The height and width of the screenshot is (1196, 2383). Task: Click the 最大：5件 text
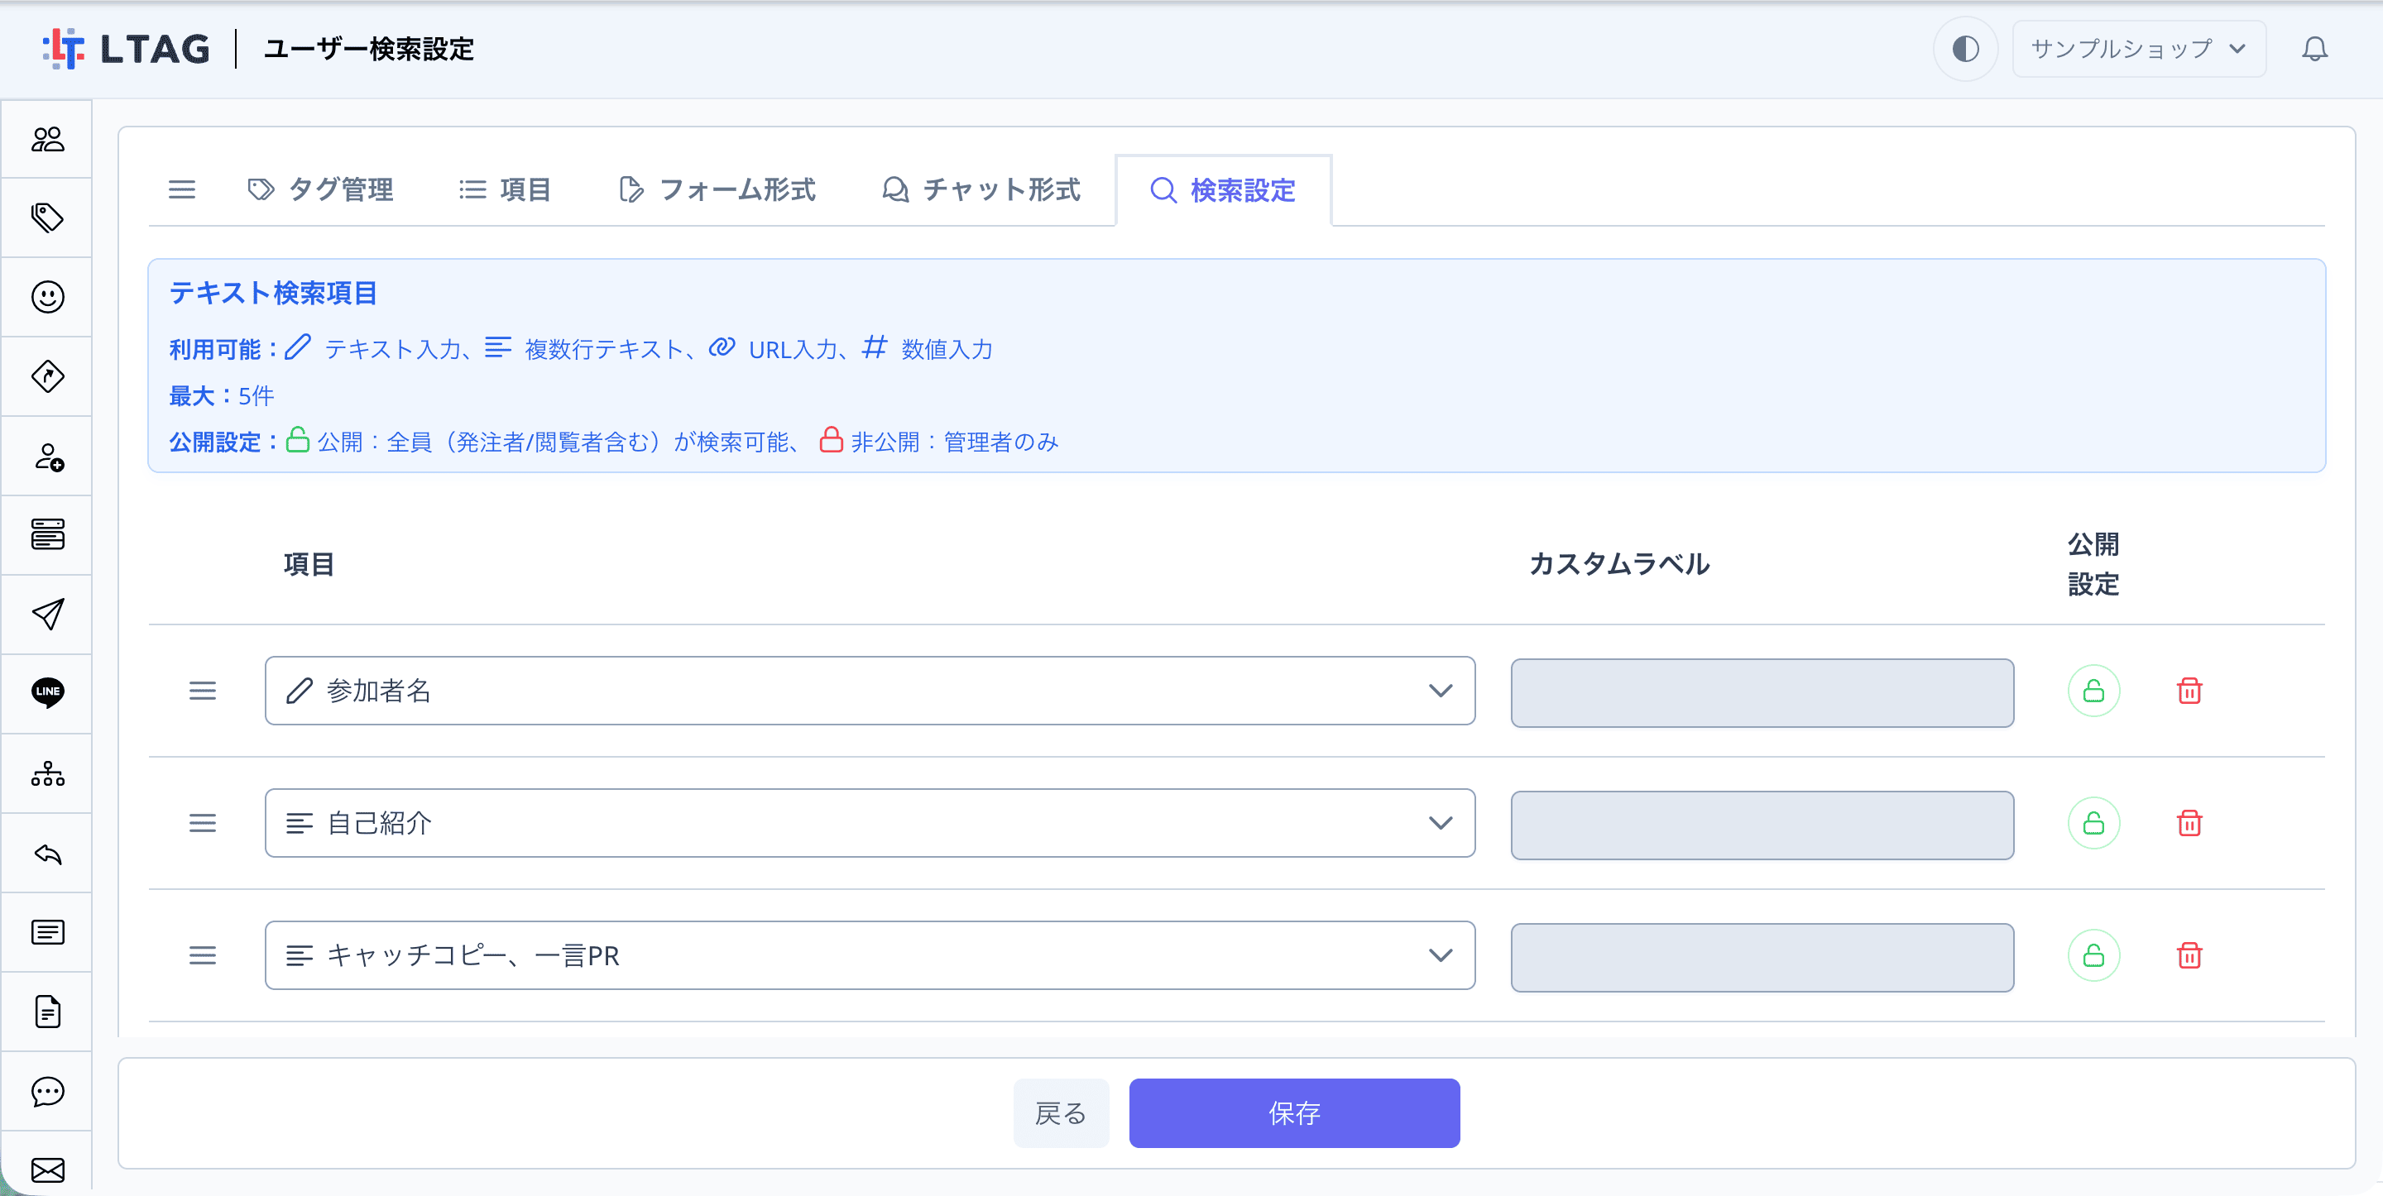click(222, 396)
